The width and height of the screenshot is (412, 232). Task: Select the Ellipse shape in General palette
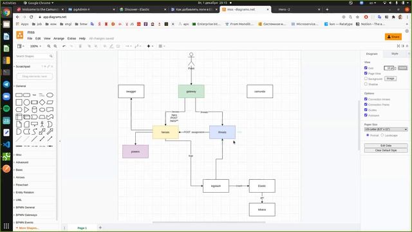point(50,95)
